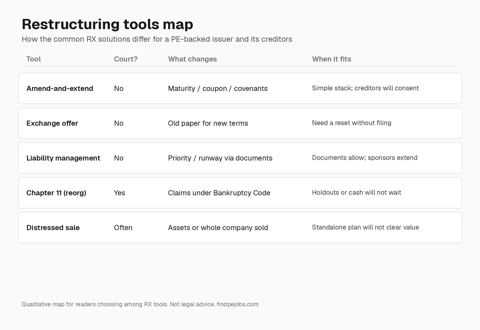The image size is (480, 330).
Task: Select the "When it fits" column header
Action: pos(332,59)
